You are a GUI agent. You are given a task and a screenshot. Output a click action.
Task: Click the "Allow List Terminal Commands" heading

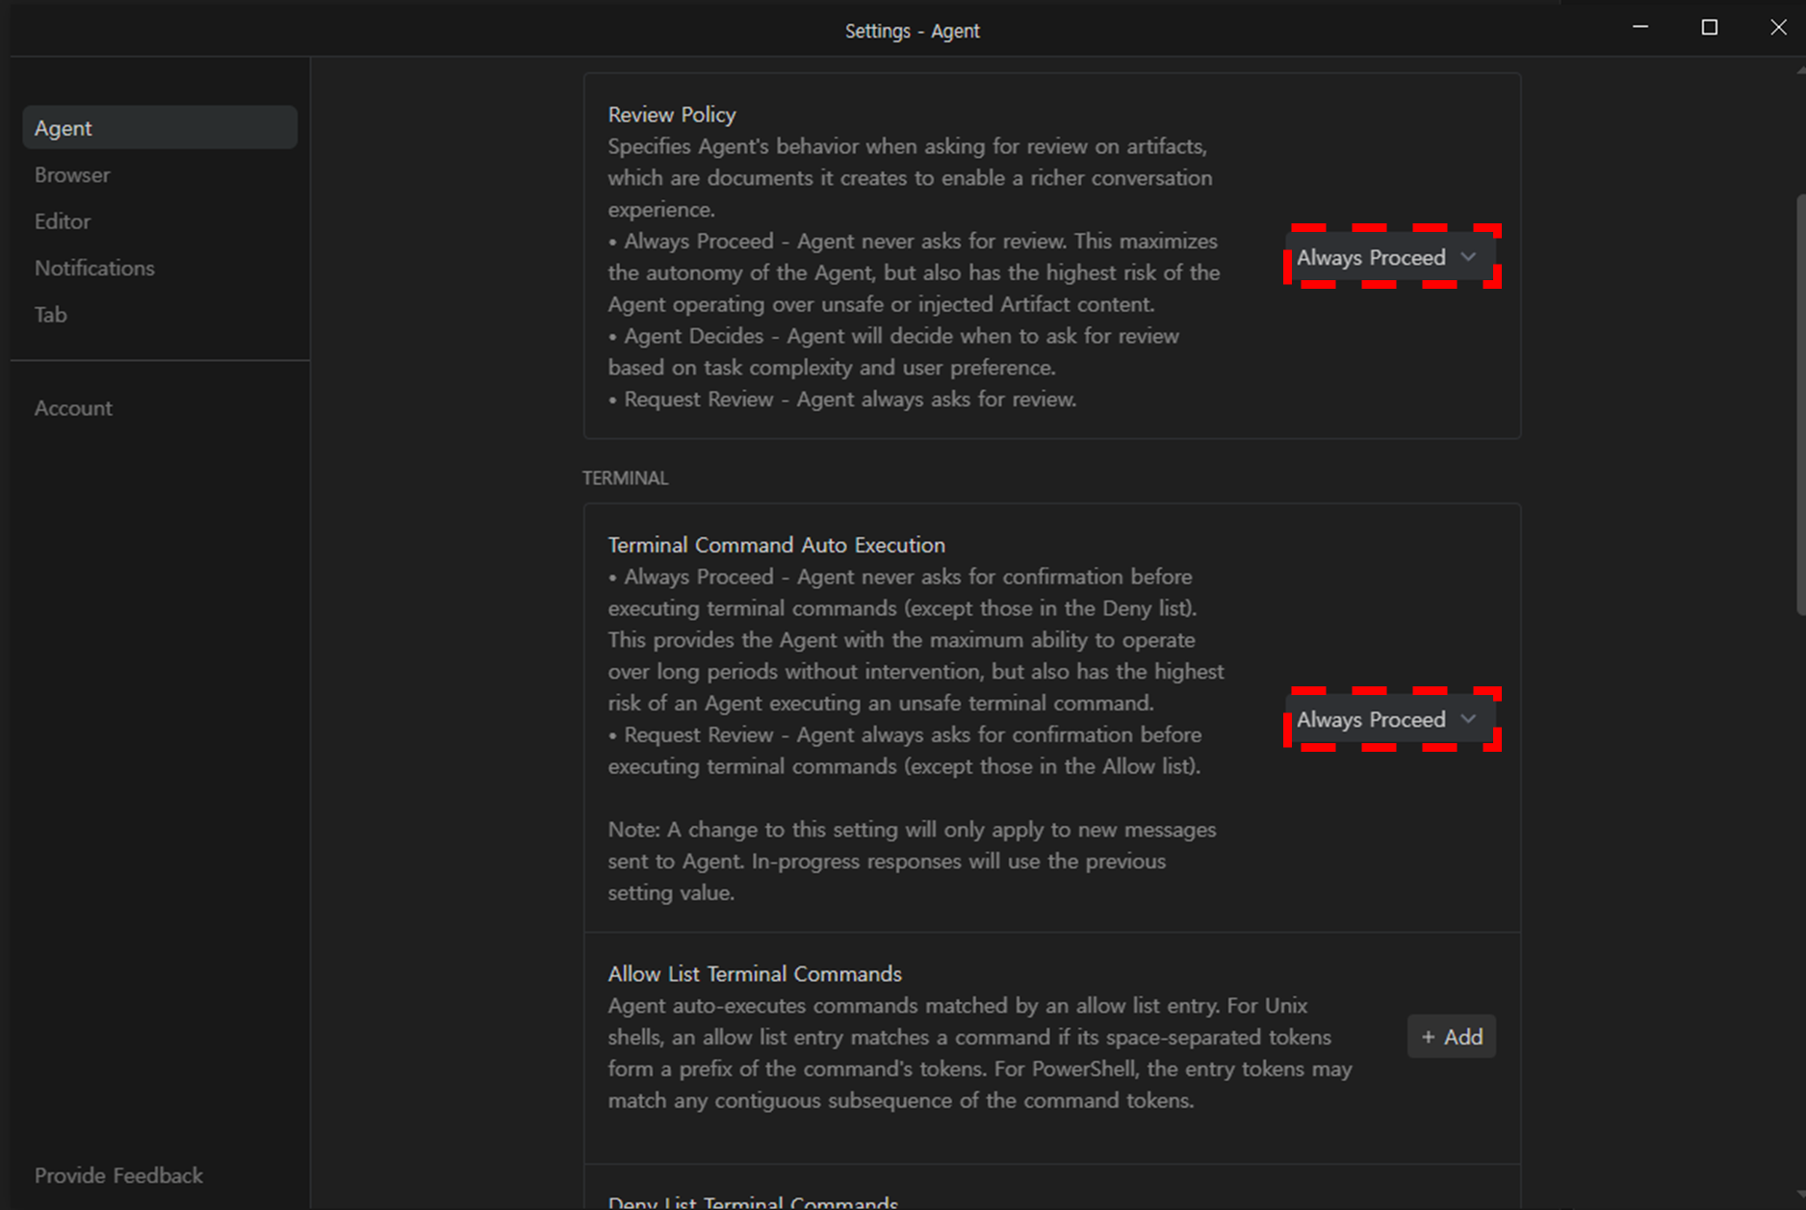[755, 974]
